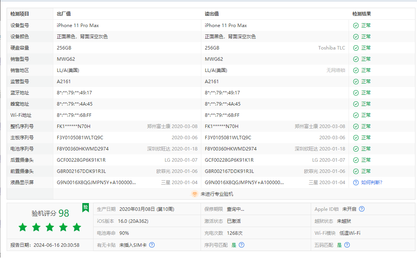Click the 报告日期 2024-06-16 20:30:58 text
The image size is (417, 258).
point(45,245)
